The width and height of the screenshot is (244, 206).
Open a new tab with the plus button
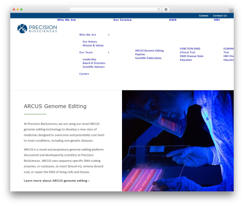click(x=231, y=11)
